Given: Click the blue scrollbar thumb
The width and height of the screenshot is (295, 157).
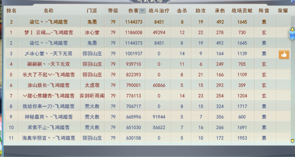Looking at the screenshot, I should click(x=292, y=35).
